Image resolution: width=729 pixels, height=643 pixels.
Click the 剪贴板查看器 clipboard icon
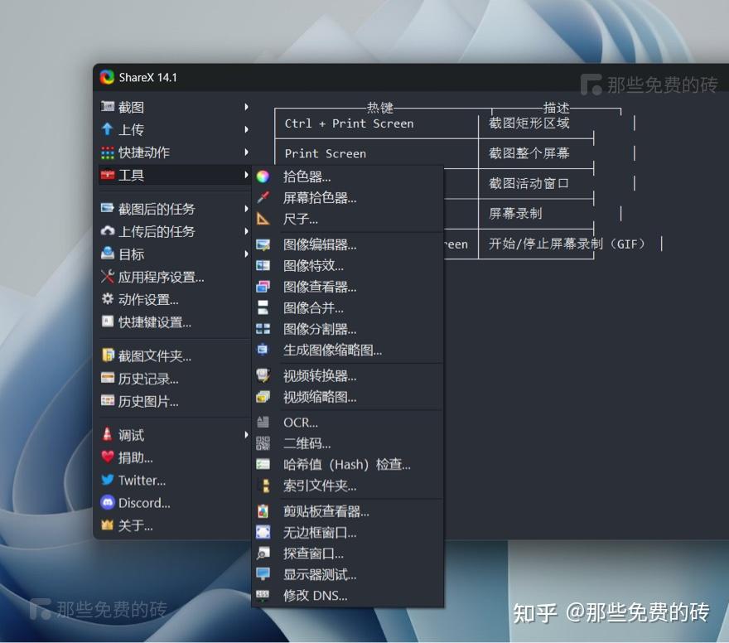(263, 511)
